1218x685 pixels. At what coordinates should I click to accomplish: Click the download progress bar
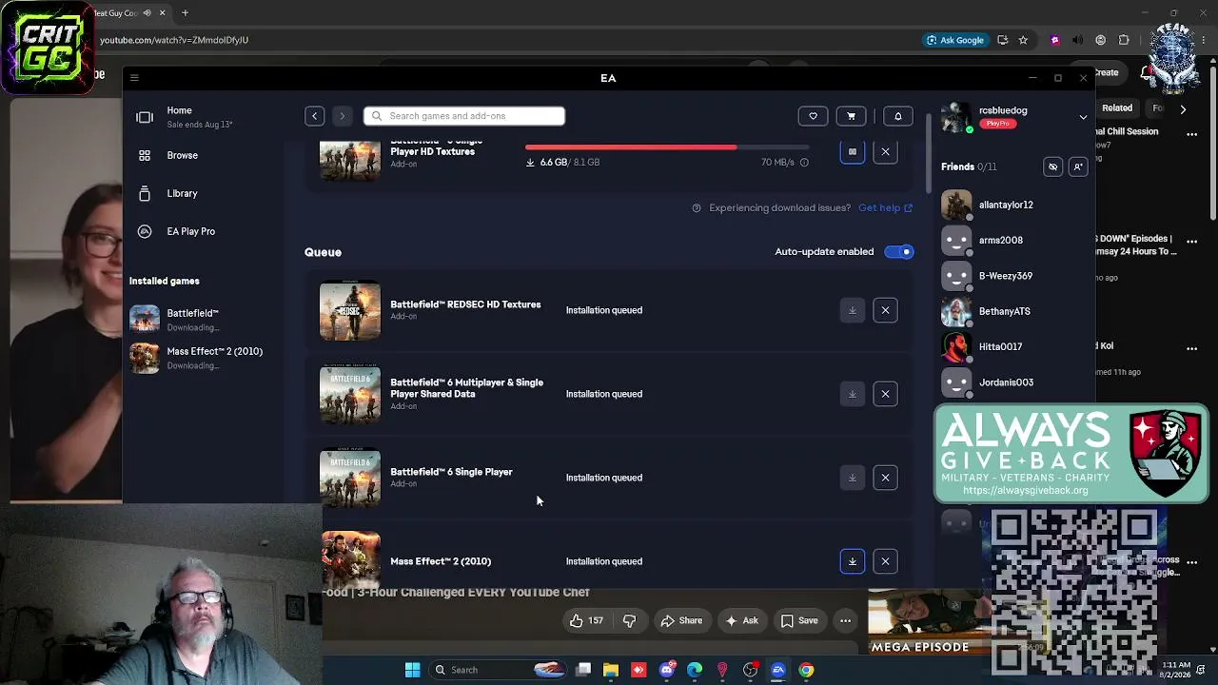coord(667,147)
